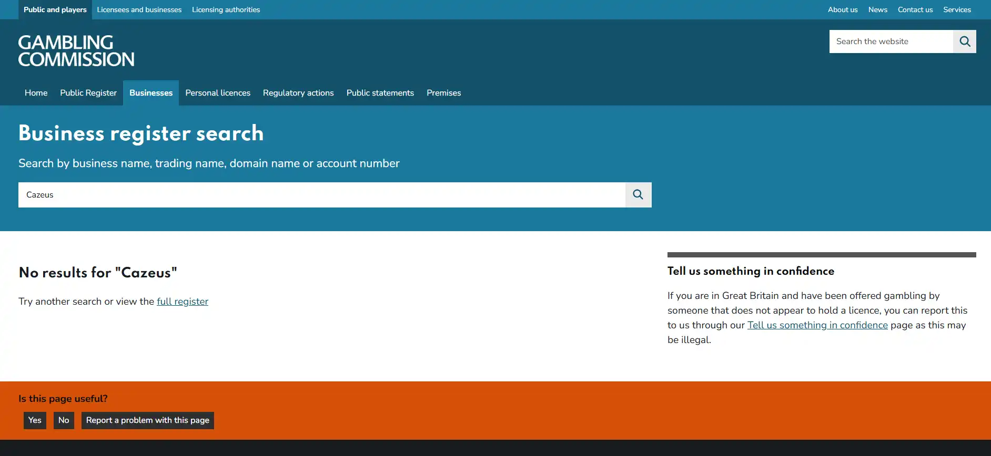Open Licensing authorities section
Screen dimensions: 991x456
(226, 10)
